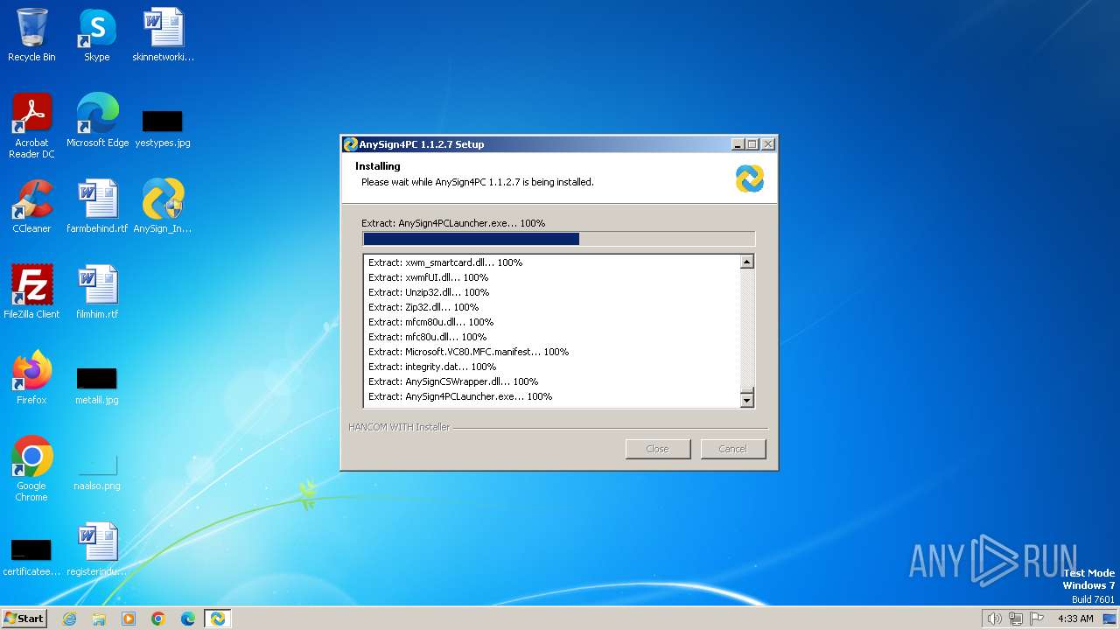Select the certificatee file icon

31,556
